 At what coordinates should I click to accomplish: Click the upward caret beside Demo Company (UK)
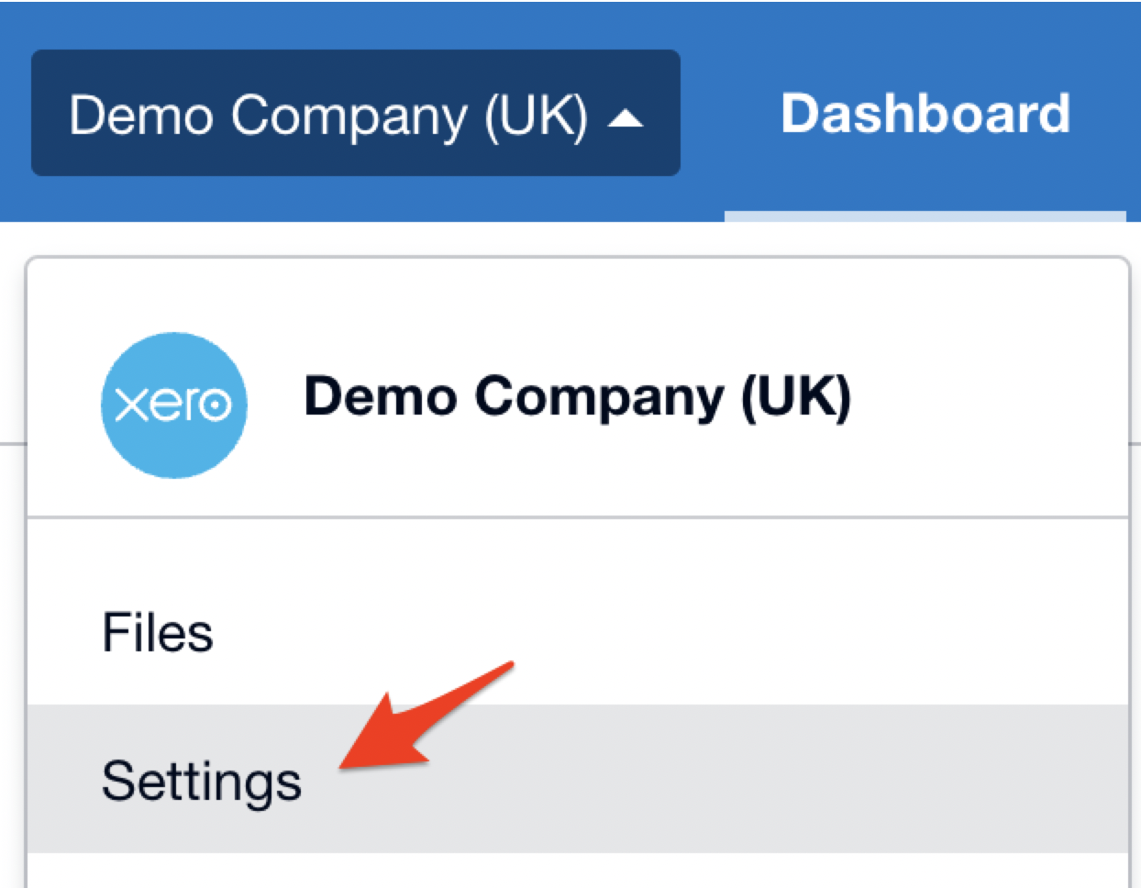(626, 117)
